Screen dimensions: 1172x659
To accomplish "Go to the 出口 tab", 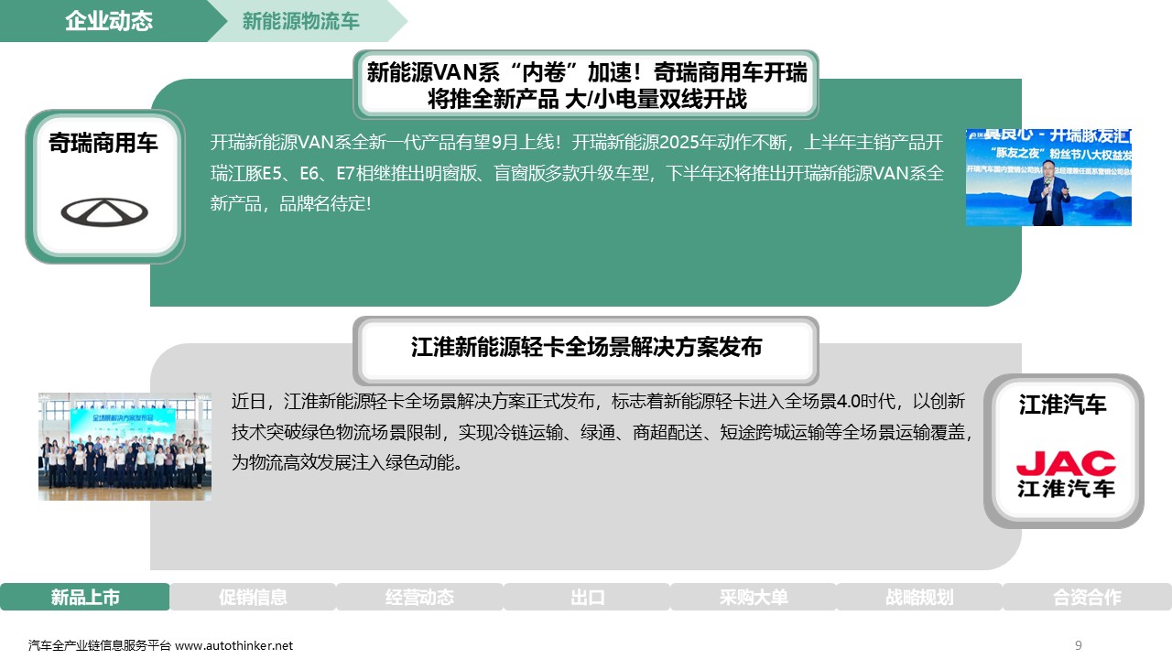I will tap(587, 598).
